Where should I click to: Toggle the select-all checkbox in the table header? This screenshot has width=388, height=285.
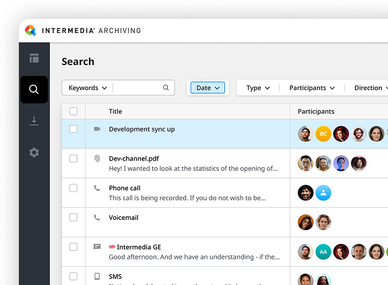(73, 111)
